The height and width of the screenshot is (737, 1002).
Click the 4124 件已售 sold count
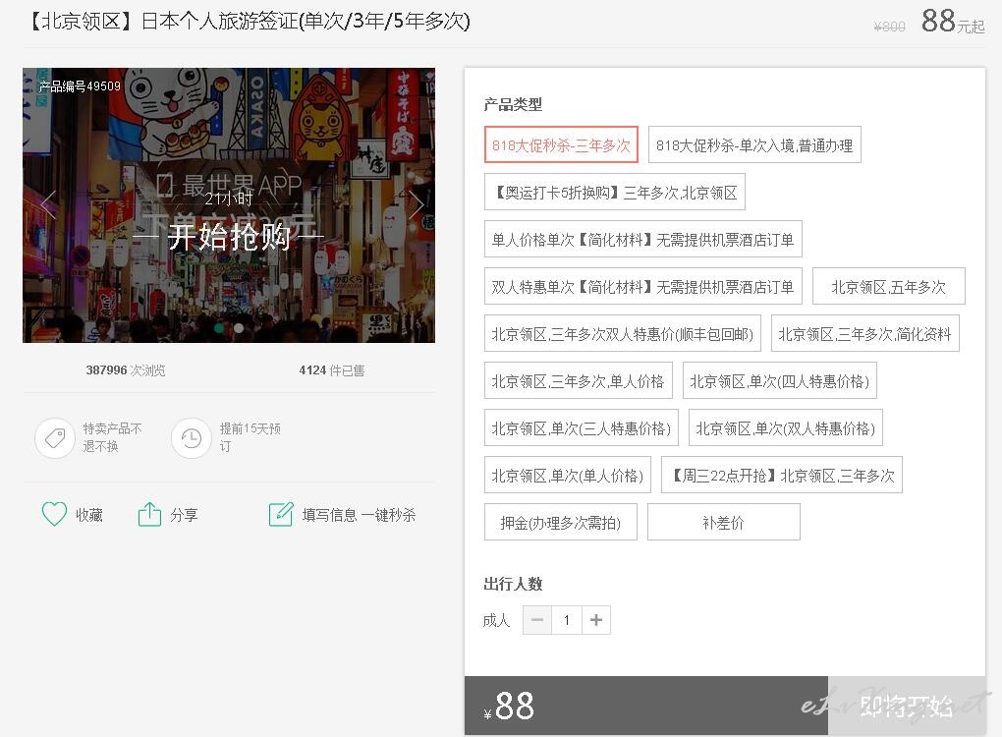coord(332,370)
